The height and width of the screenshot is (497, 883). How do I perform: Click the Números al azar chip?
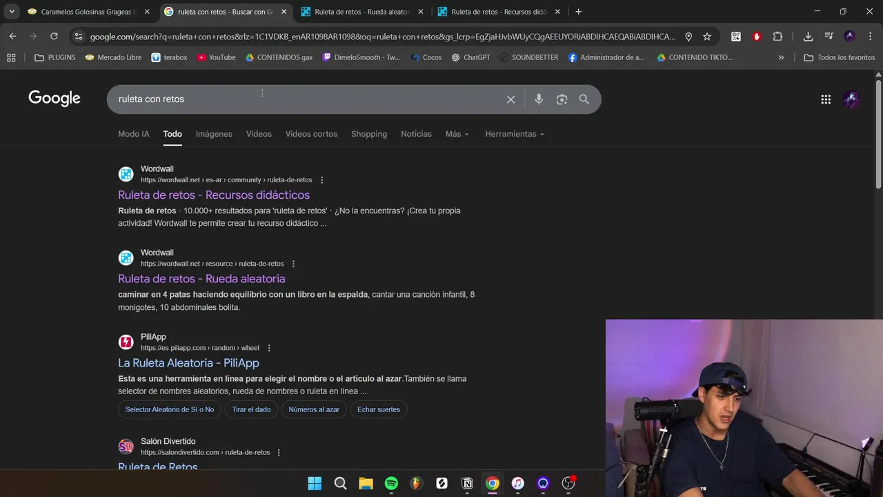pyautogui.click(x=314, y=409)
